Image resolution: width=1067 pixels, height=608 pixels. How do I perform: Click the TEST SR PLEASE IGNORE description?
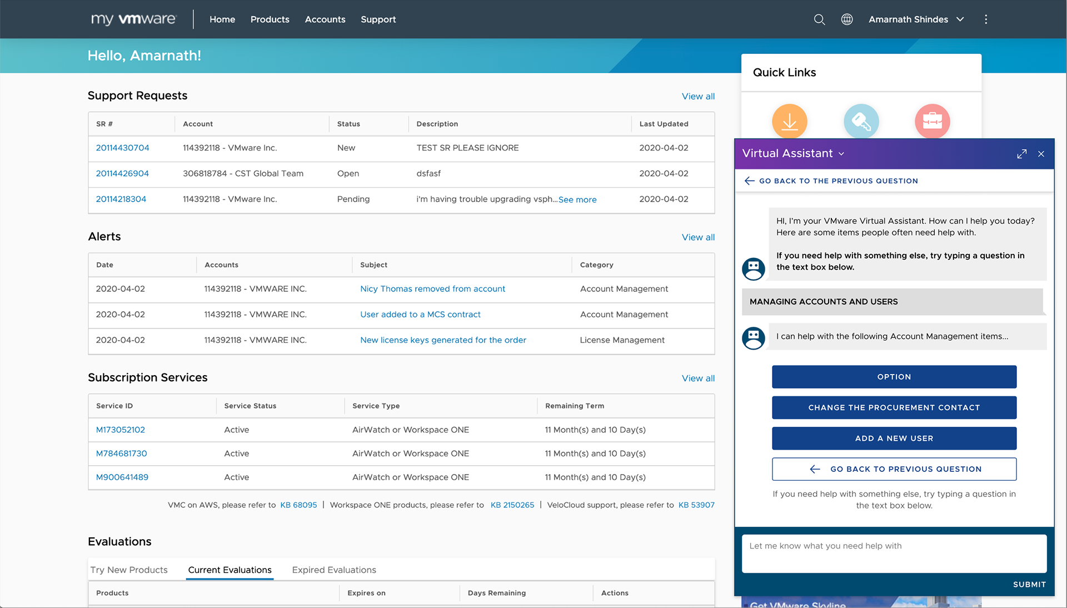[467, 148]
